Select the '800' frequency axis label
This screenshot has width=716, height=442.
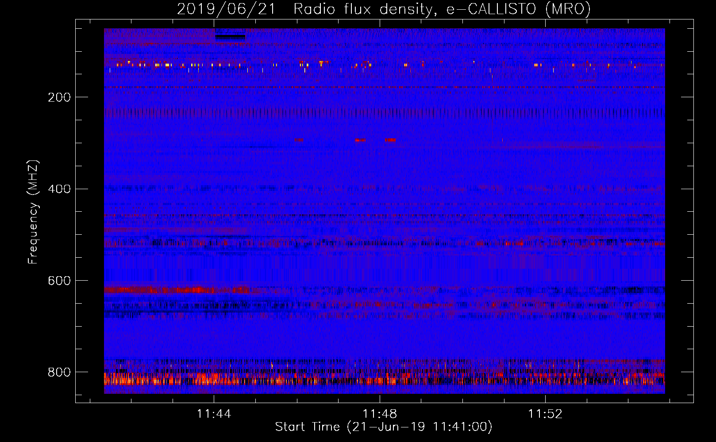click(x=59, y=373)
